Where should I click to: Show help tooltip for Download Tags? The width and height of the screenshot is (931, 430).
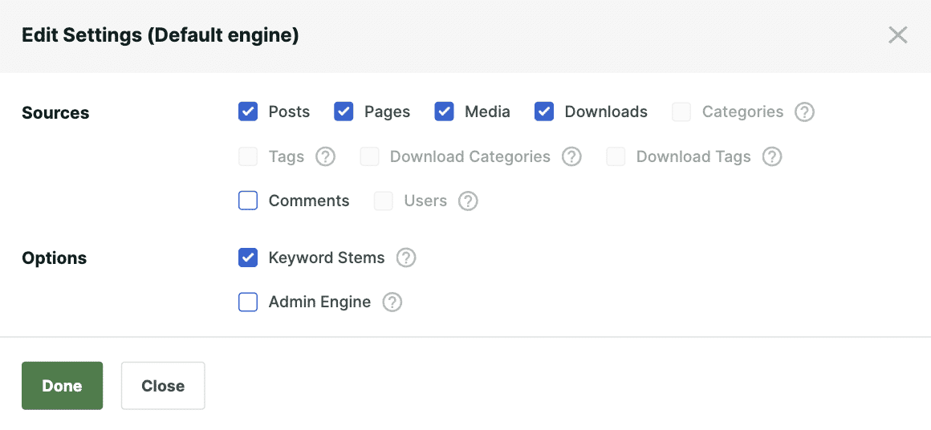tap(772, 156)
